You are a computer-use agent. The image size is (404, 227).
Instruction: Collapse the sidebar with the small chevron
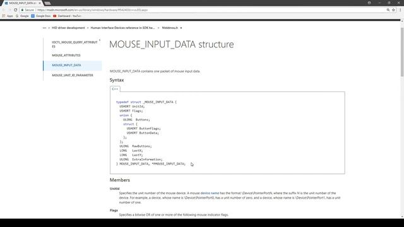tap(100, 40)
